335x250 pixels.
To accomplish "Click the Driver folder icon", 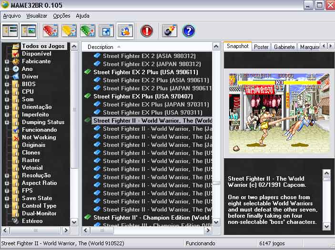I will tap(16, 77).
